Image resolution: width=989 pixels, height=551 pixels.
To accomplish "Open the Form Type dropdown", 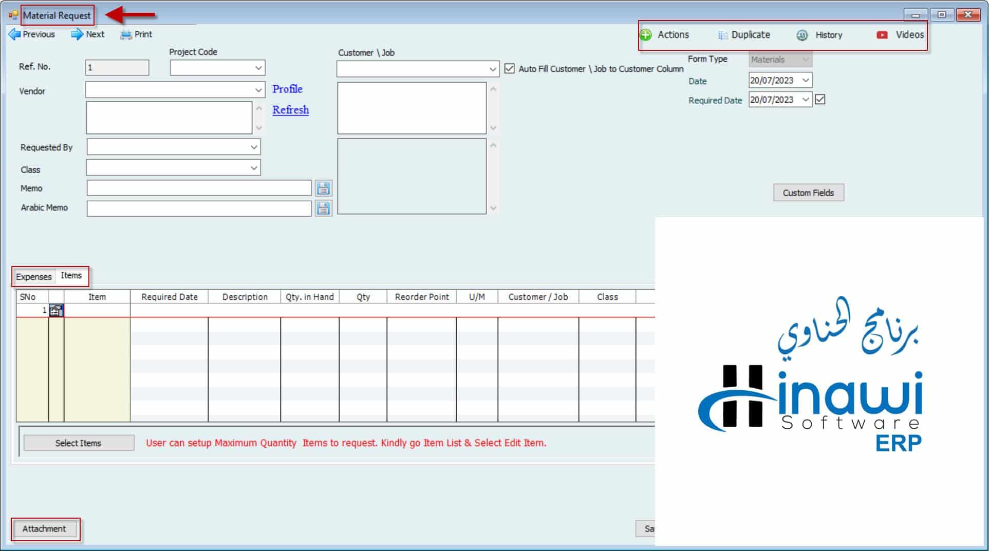I will click(x=806, y=60).
